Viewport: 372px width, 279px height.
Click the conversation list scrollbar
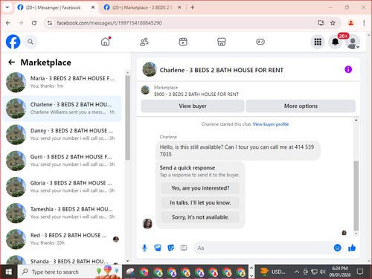128,118
